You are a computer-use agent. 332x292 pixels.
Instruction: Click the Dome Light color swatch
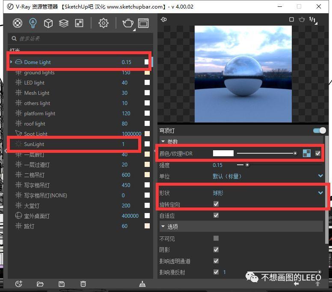(146, 62)
